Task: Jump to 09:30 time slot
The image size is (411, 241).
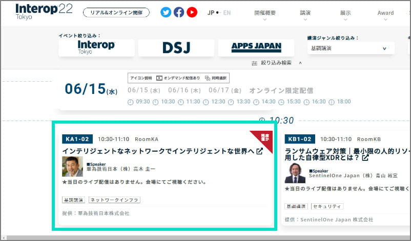Action: click(x=139, y=102)
